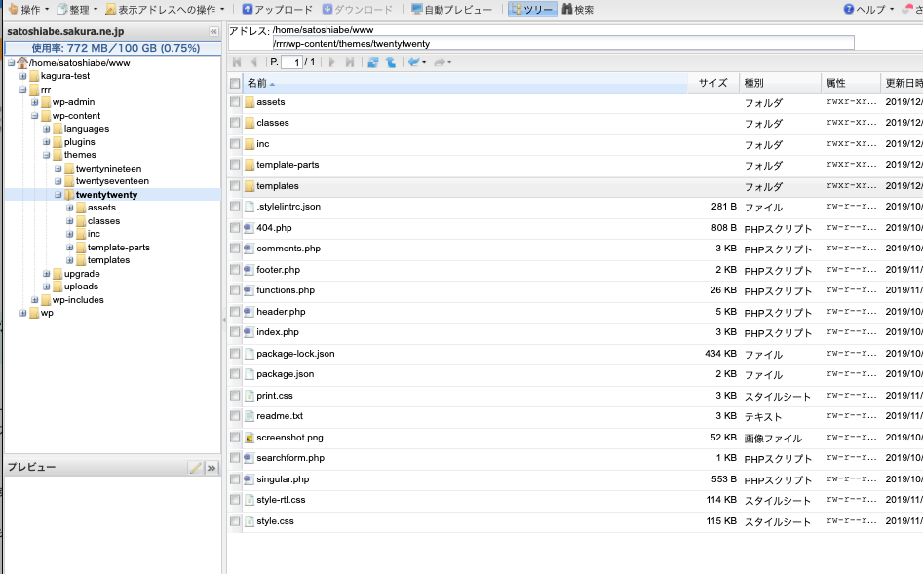Tick the checkbox next to style.css

point(235,521)
